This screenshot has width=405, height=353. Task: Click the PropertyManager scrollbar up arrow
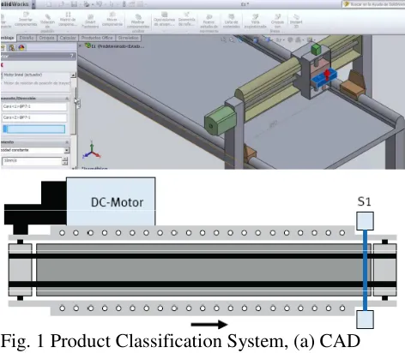[x=73, y=75]
